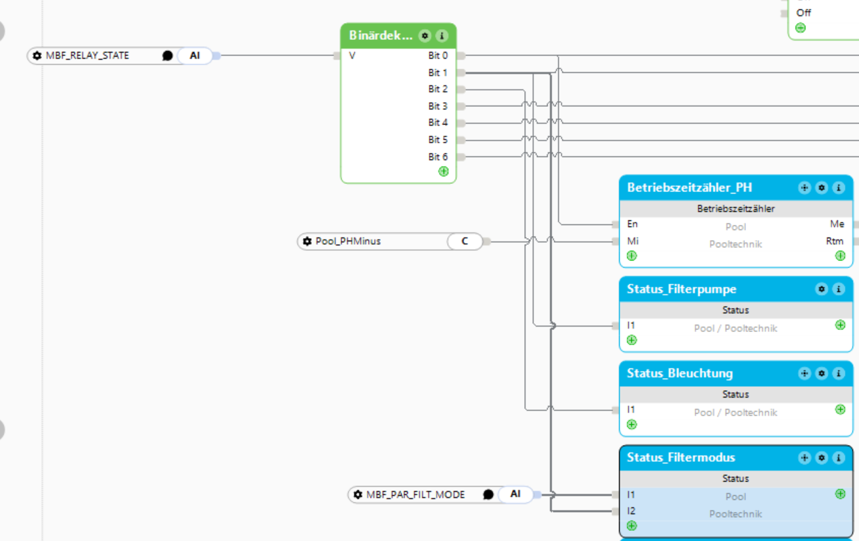Click the output plus icon on Status_Bleuchtung
Image resolution: width=859 pixels, height=541 pixels.
point(840,409)
